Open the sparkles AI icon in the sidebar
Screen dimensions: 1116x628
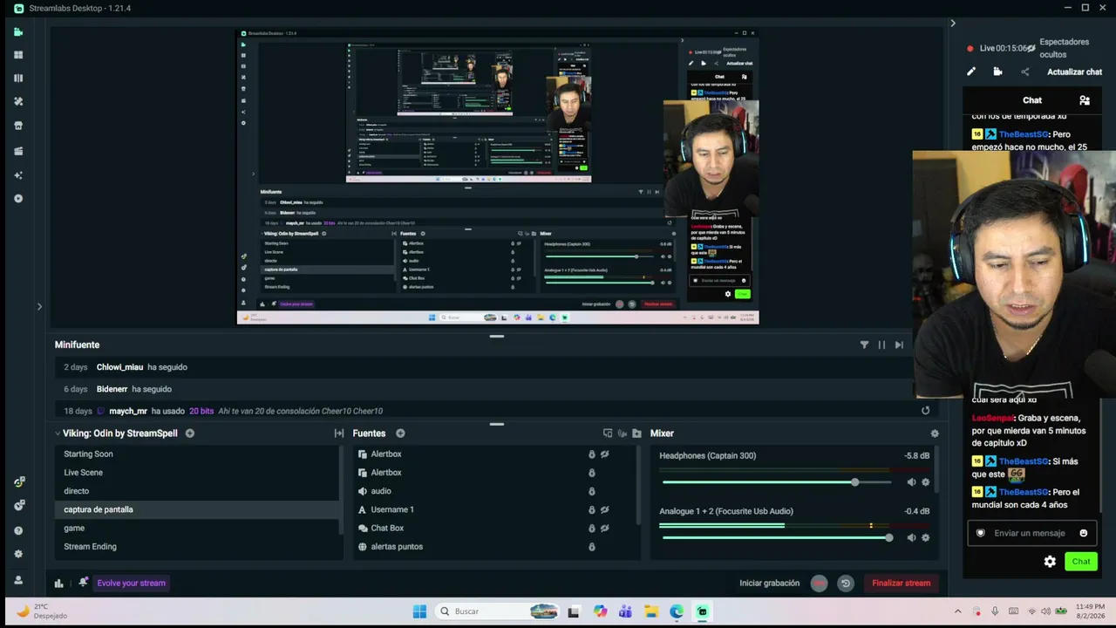pyautogui.click(x=18, y=175)
